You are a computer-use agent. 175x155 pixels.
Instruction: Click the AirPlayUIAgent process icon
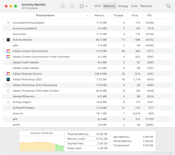(x=8, y=102)
